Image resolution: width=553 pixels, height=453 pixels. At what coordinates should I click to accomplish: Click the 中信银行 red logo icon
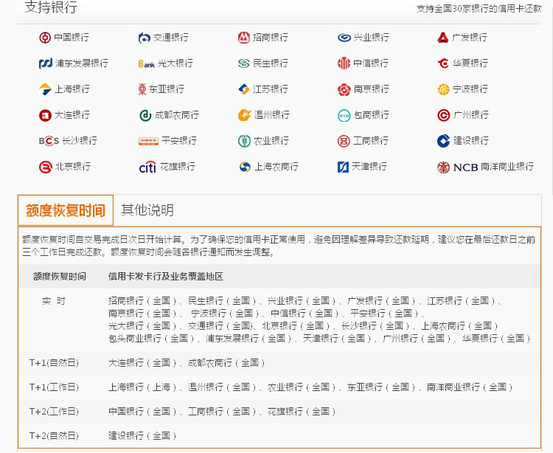pos(344,63)
